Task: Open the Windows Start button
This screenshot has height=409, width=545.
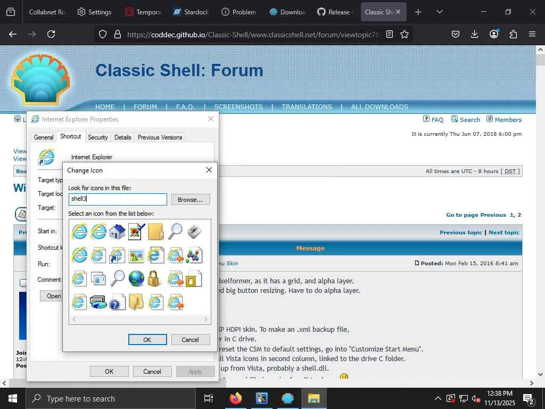Action: click(x=13, y=398)
